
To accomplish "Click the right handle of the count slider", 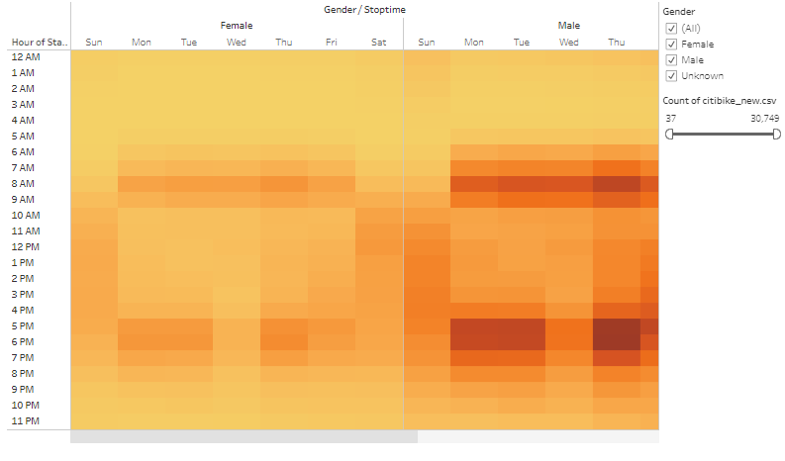I will coord(776,135).
